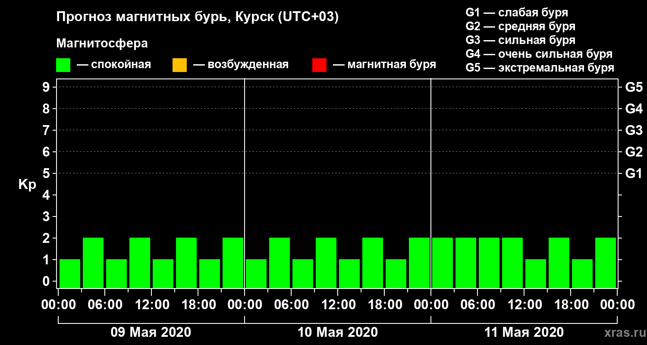Click the red 'магнитная буря' legend swatch
The image size is (647, 345).
click(x=319, y=65)
